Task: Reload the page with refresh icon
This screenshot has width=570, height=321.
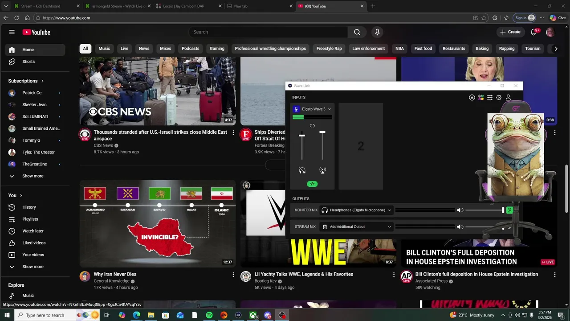Action: 16,18
